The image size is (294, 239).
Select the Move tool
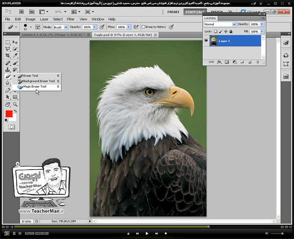(x=15, y=42)
